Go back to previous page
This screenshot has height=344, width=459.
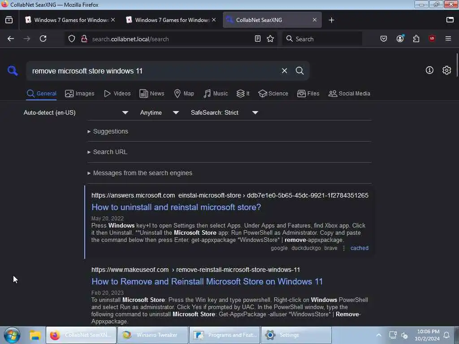point(11,39)
